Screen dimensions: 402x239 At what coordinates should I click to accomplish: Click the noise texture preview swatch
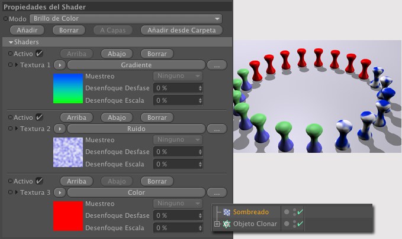click(68, 152)
